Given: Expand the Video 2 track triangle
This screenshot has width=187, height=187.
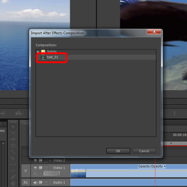Looking at the screenshot, I should point(50,160).
